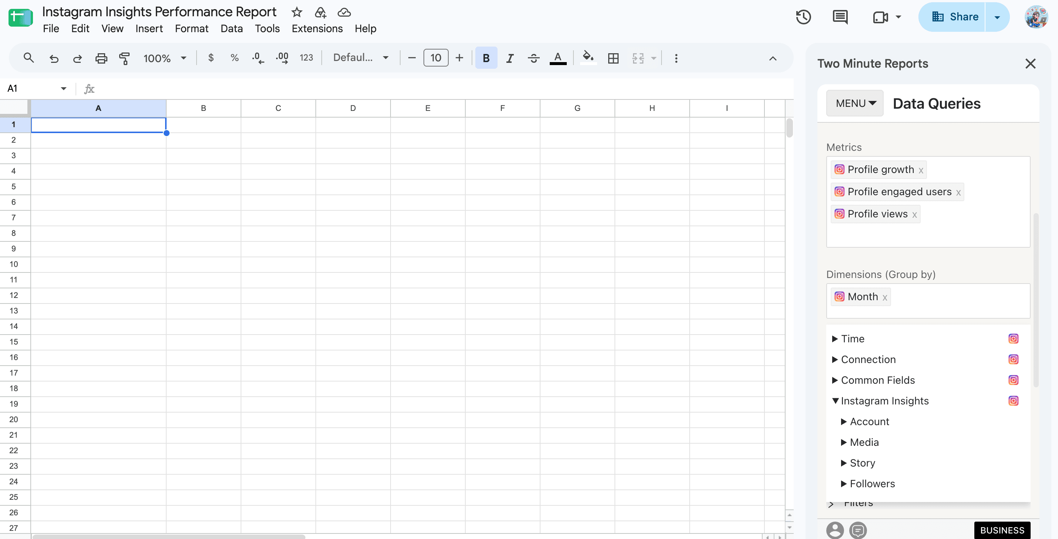Viewport: 1058px width, 539px height.
Task: Toggle bold formatting
Action: point(486,58)
